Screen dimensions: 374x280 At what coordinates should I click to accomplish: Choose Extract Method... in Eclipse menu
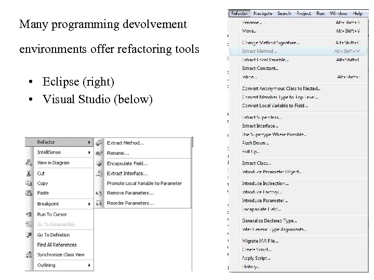point(298,51)
